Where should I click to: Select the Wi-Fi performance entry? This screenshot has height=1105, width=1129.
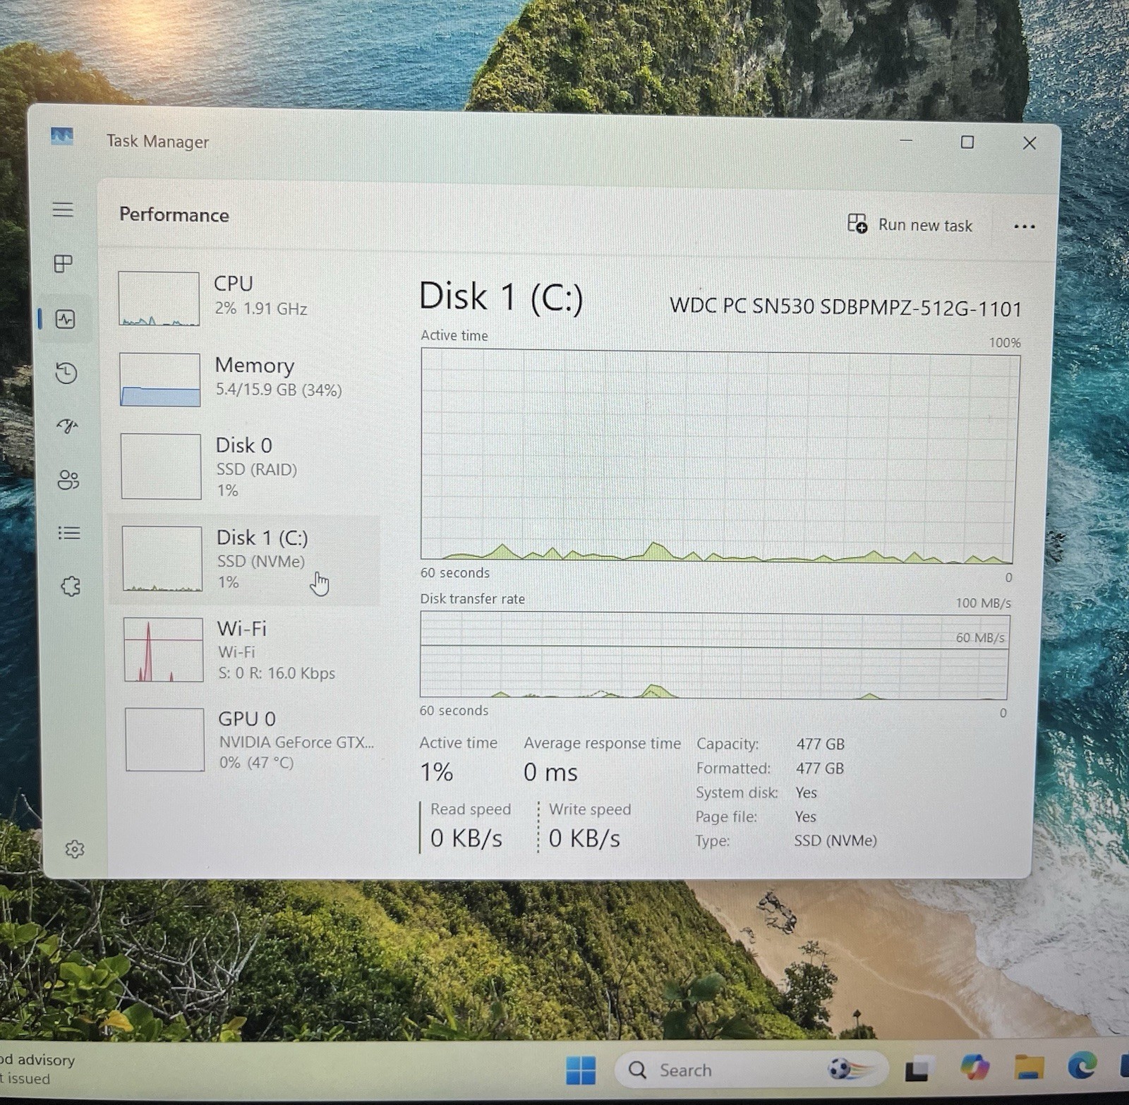point(248,650)
